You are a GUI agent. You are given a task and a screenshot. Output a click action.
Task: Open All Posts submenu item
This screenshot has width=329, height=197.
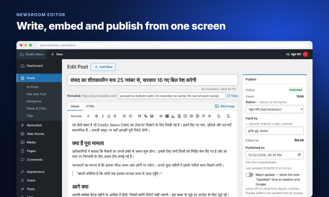pos(32,87)
